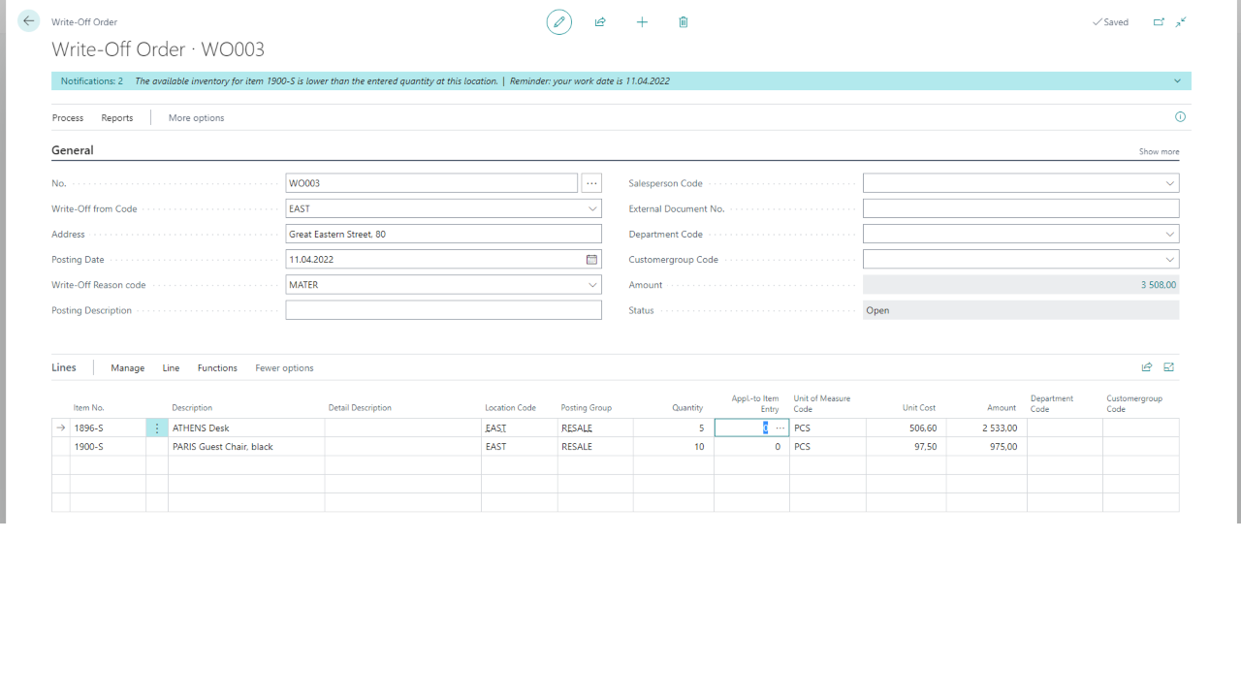Click the plus icon to create new
Image resolution: width=1241 pixels, height=698 pixels.
coord(642,21)
